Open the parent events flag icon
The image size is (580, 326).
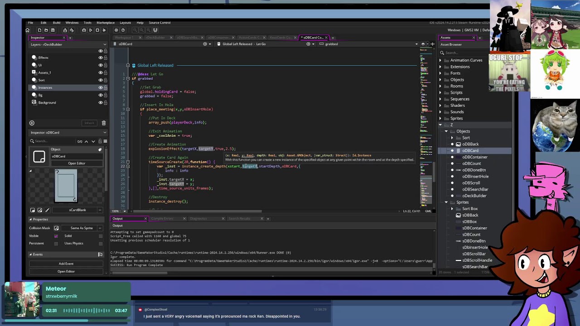100,254
